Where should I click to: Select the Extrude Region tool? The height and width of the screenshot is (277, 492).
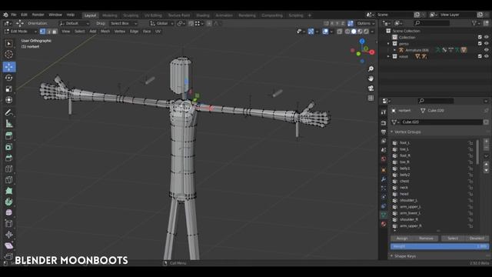(x=8, y=136)
